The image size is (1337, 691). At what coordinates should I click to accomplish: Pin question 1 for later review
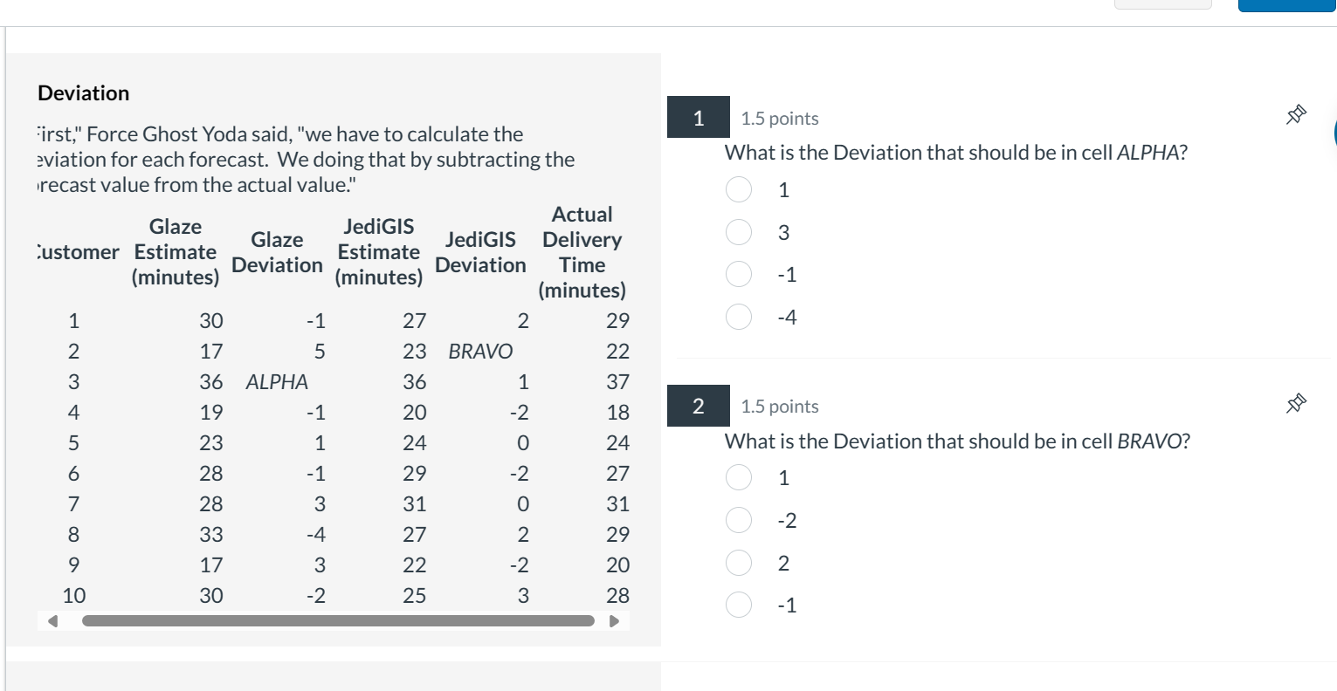click(x=1298, y=113)
